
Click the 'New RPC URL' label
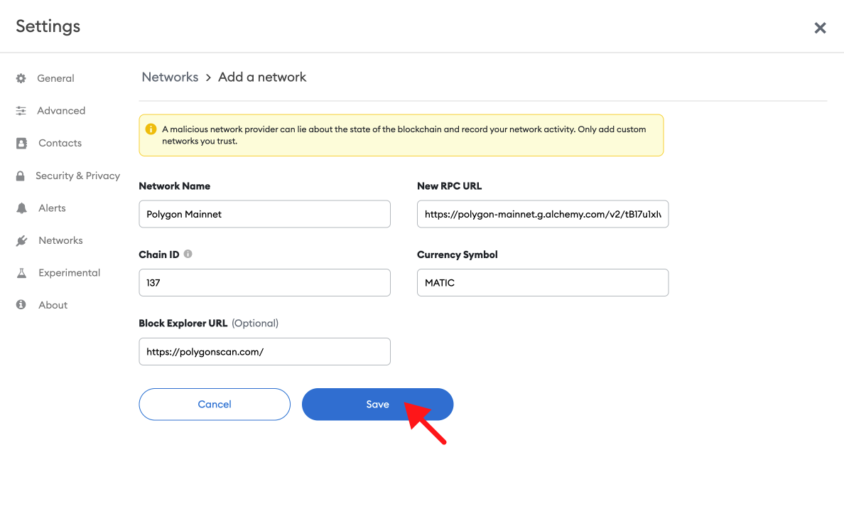coord(450,186)
